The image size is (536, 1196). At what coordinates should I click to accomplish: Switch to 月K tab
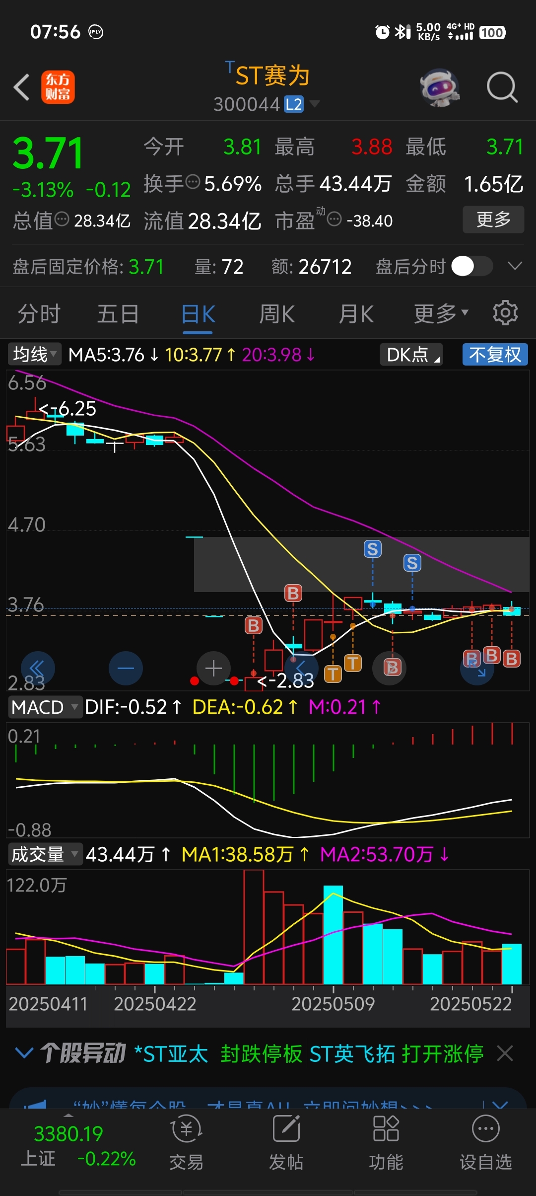point(356,314)
